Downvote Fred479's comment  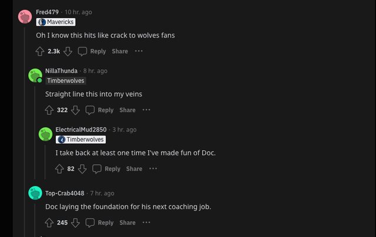click(68, 52)
